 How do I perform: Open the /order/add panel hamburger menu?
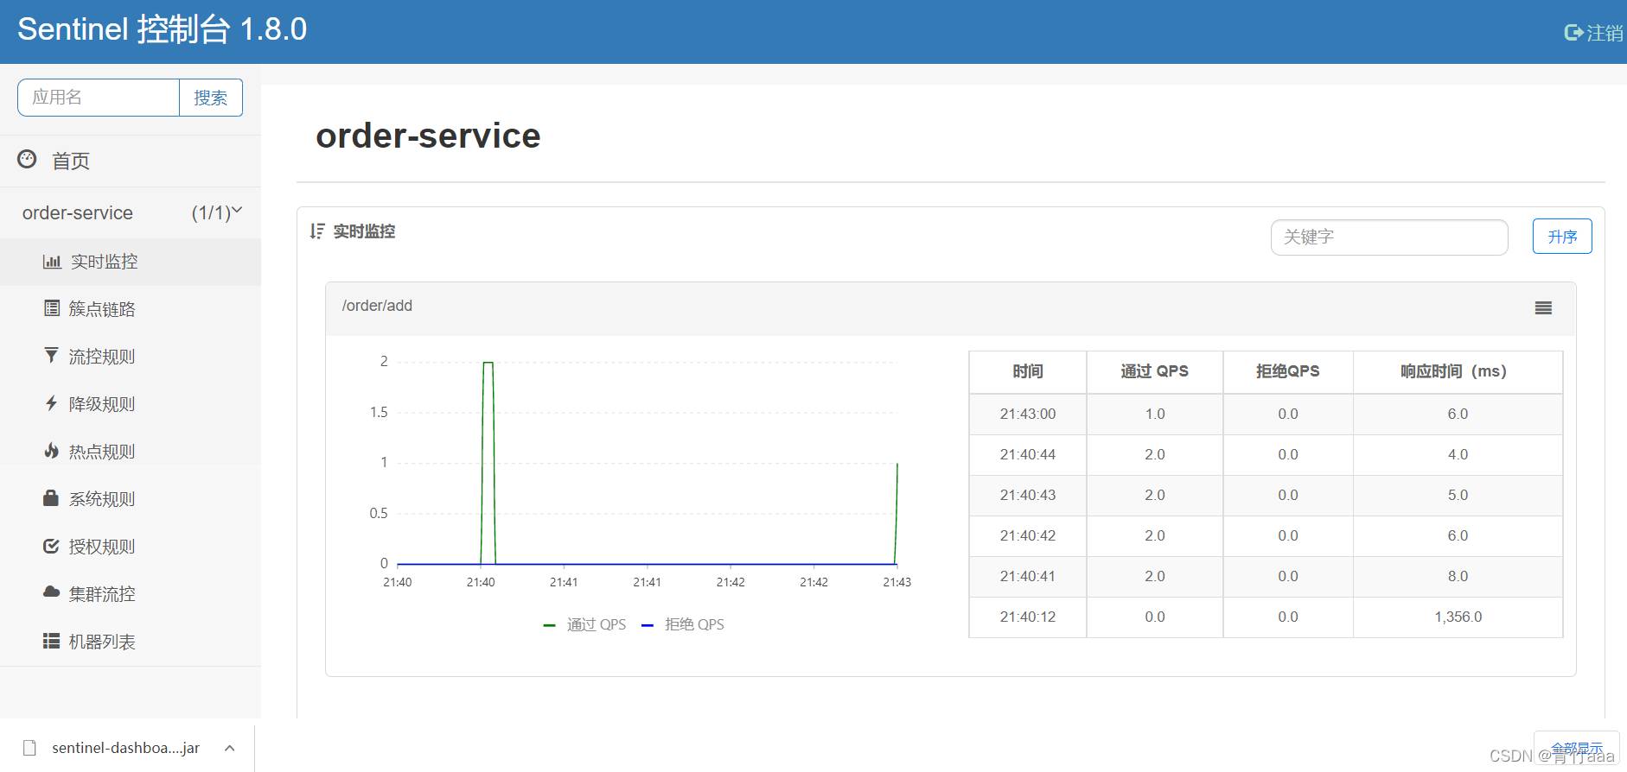(1543, 308)
